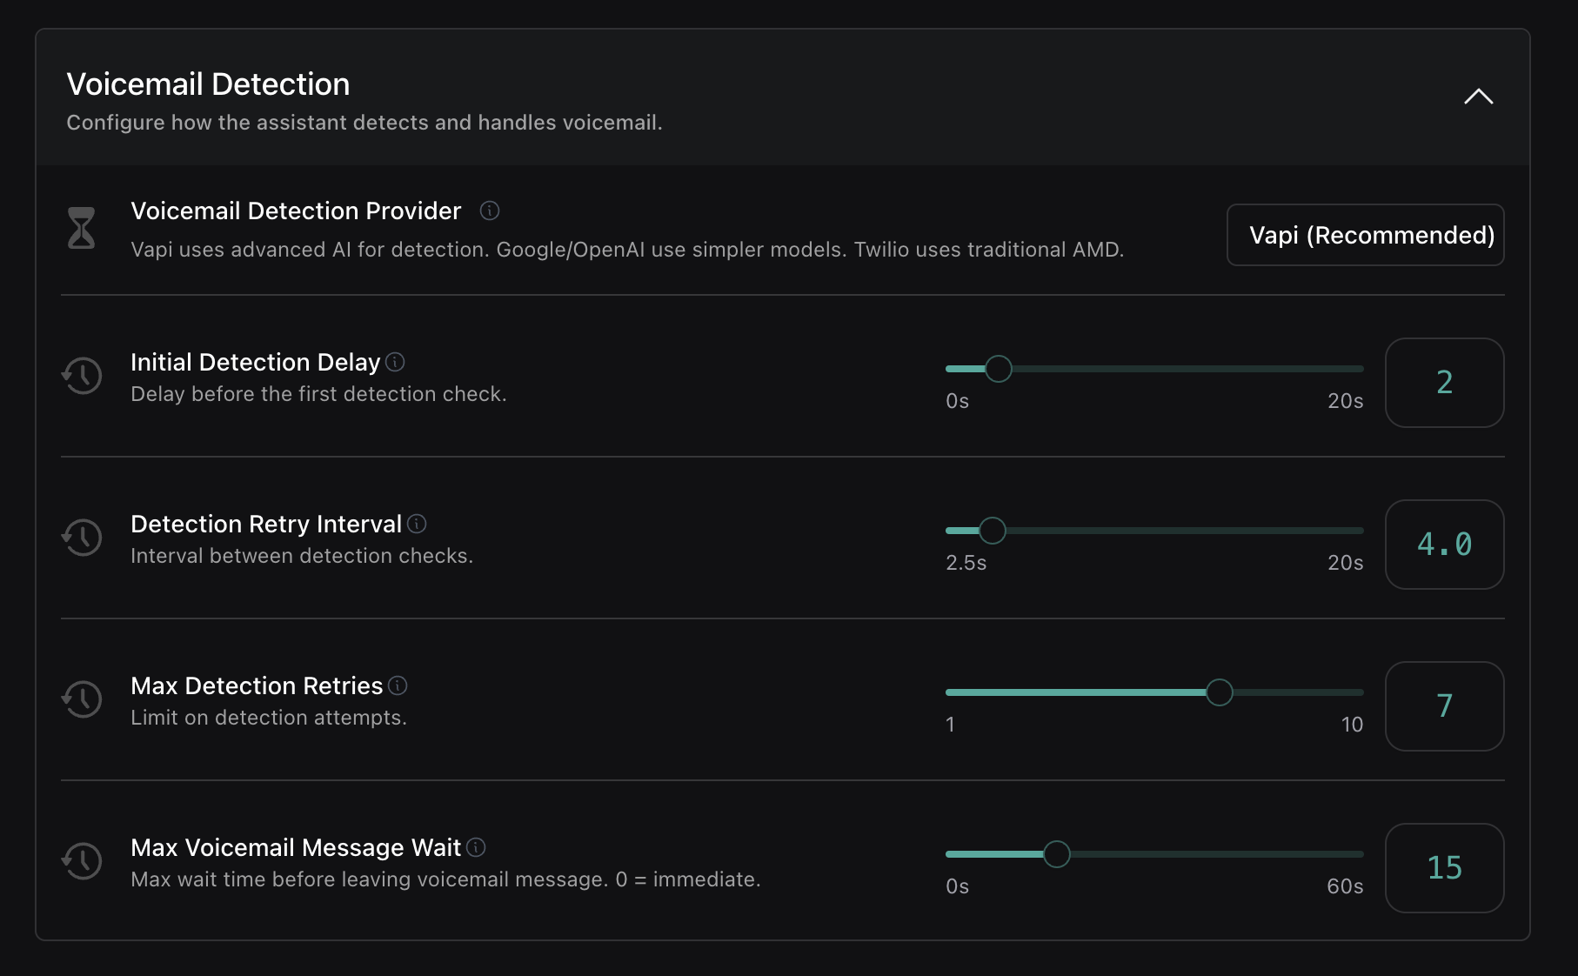Open the Voicemail Detection Provider info tooltip
Screen dimensions: 1578x976
click(x=490, y=211)
